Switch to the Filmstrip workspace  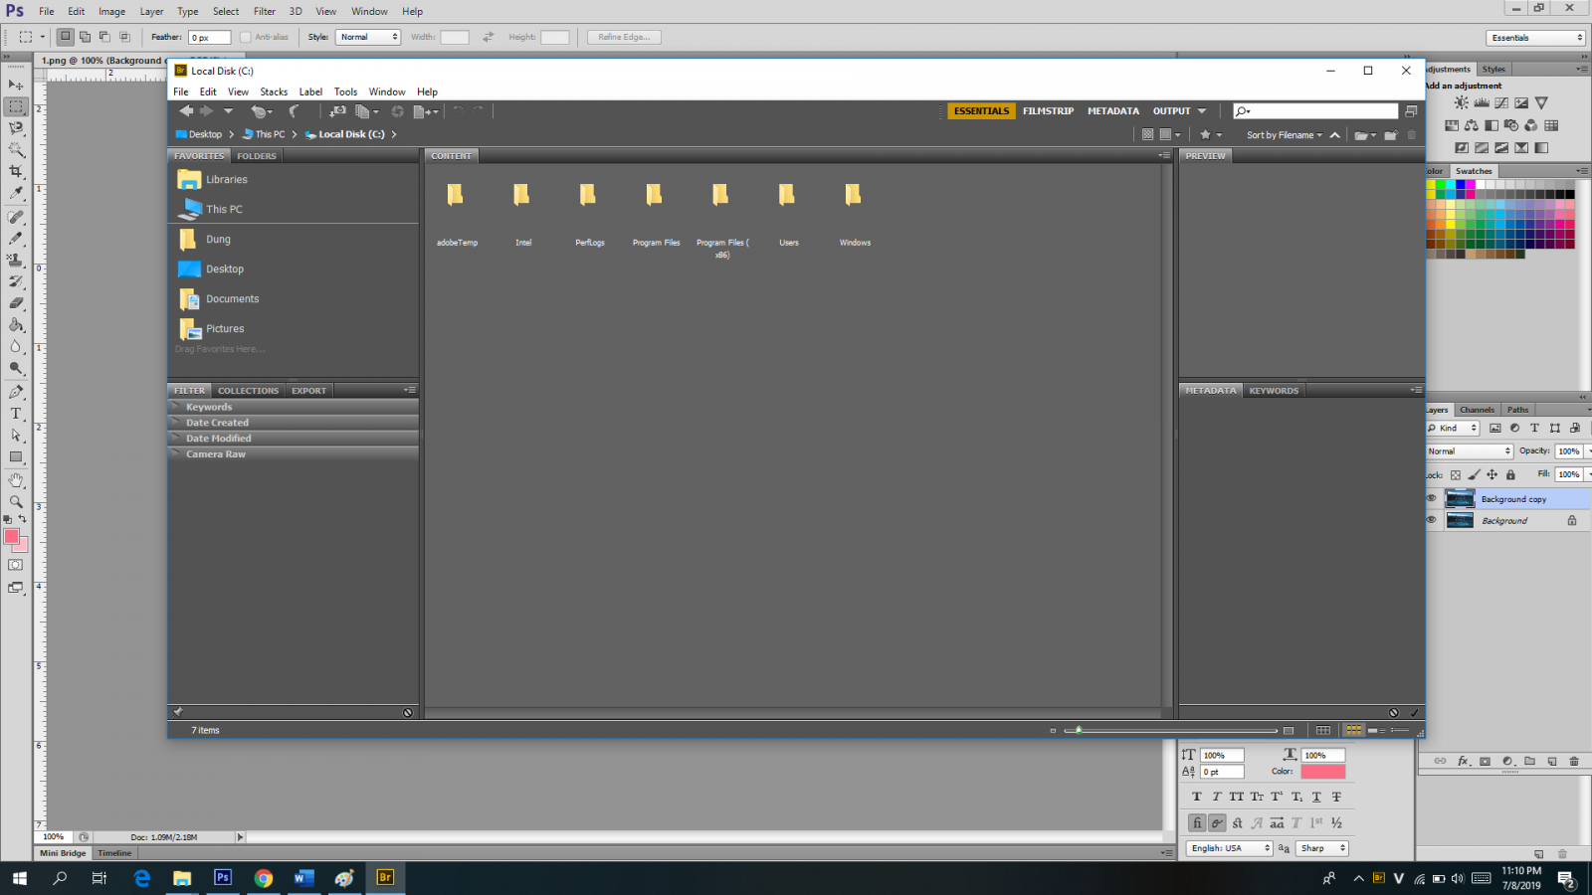pos(1048,111)
